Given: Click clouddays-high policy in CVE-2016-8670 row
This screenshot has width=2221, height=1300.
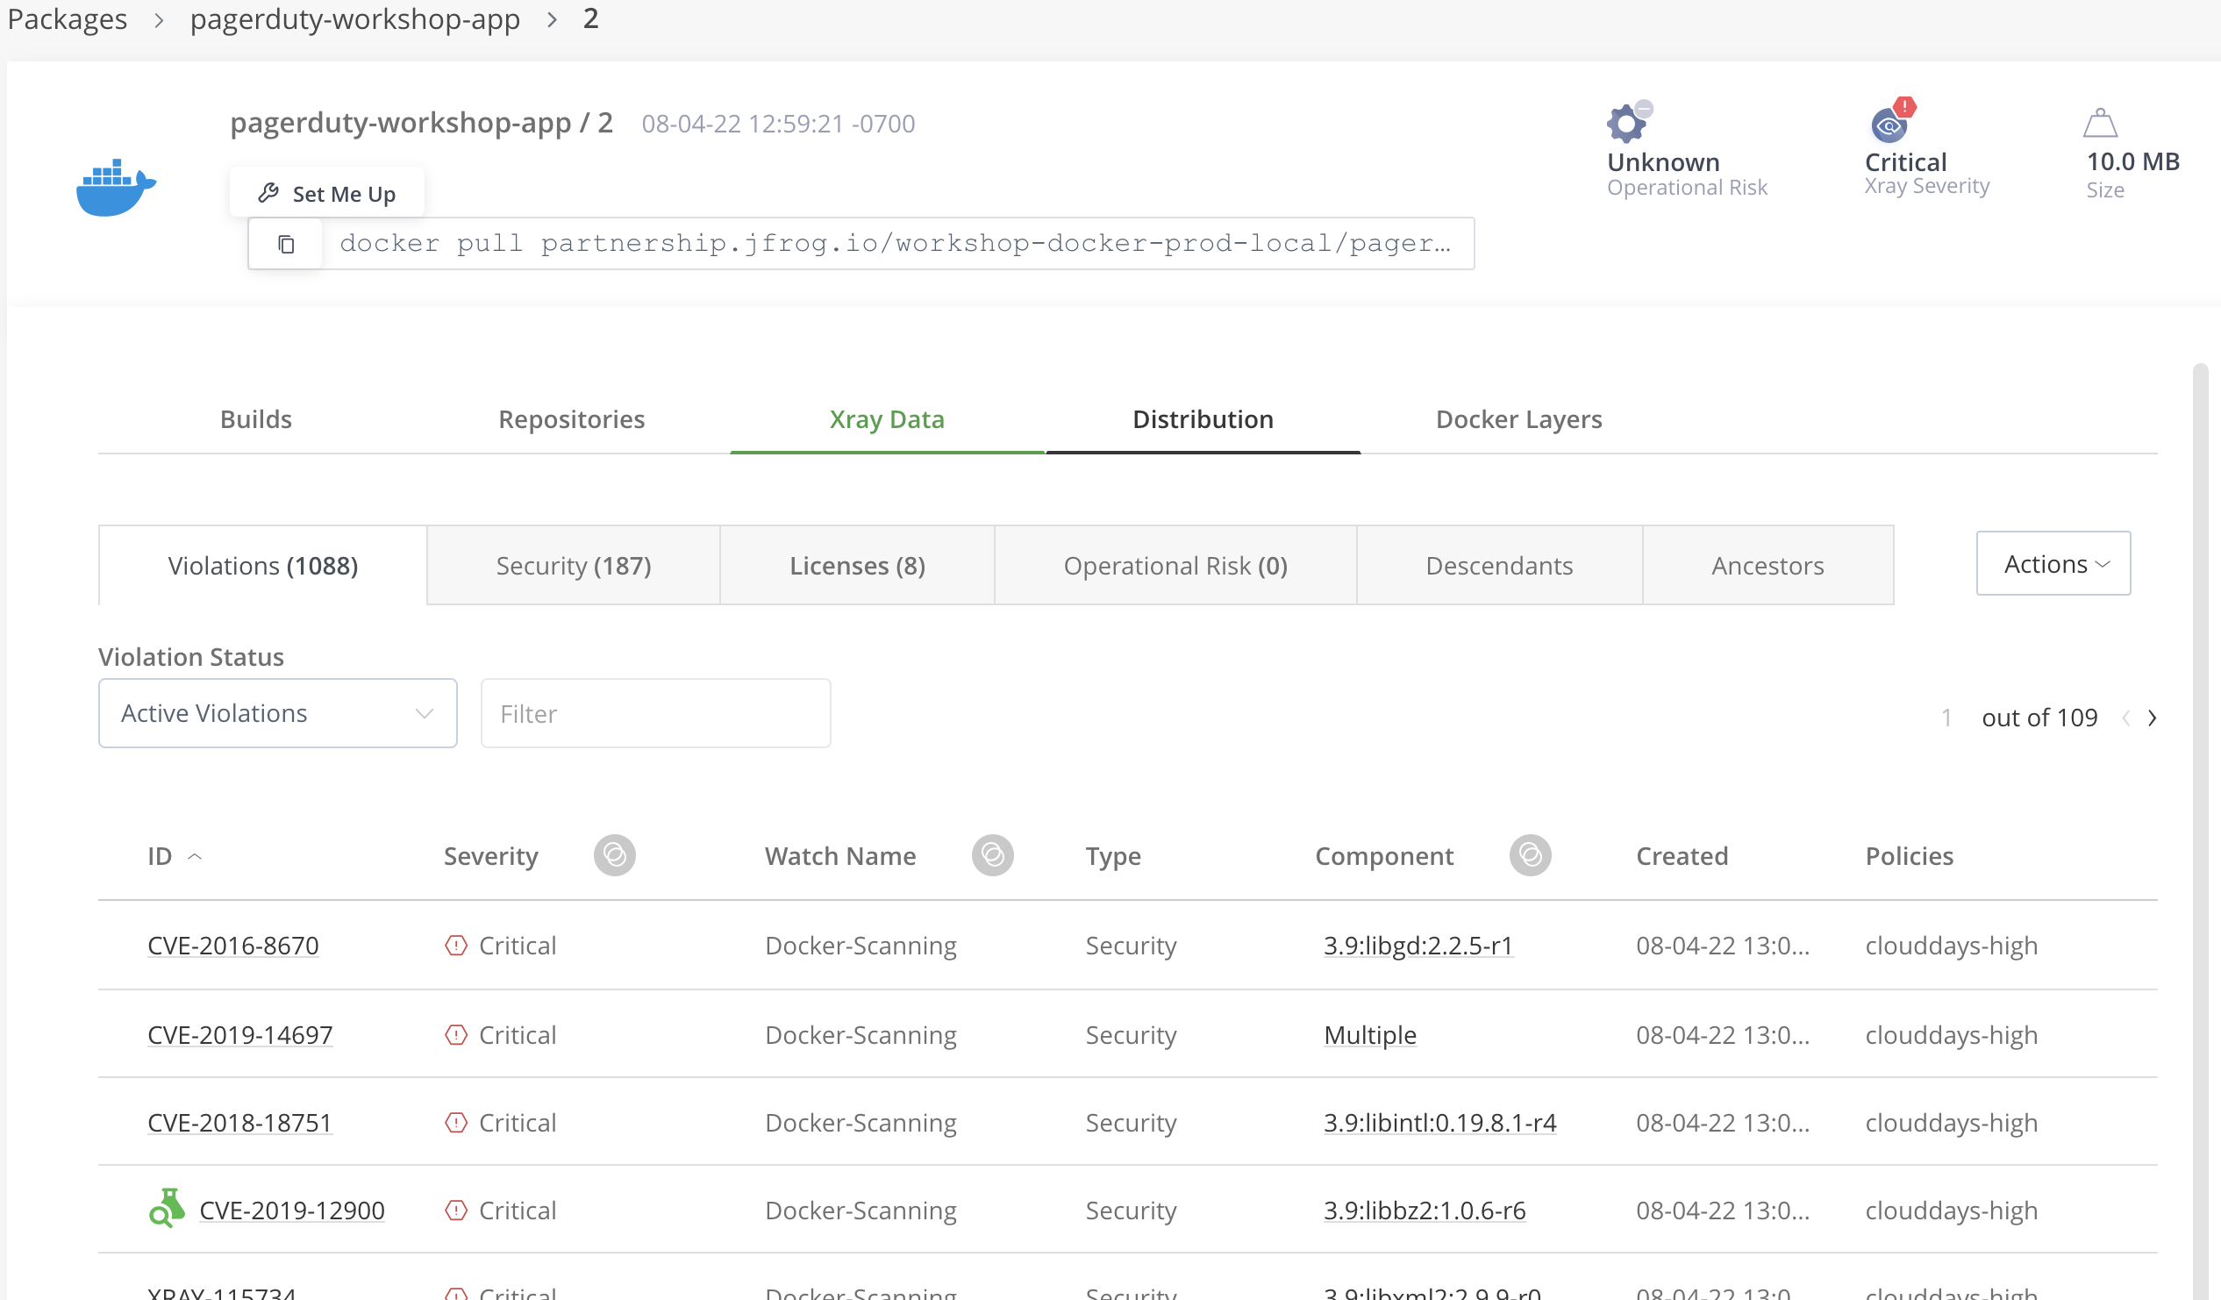Looking at the screenshot, I should [1951, 945].
